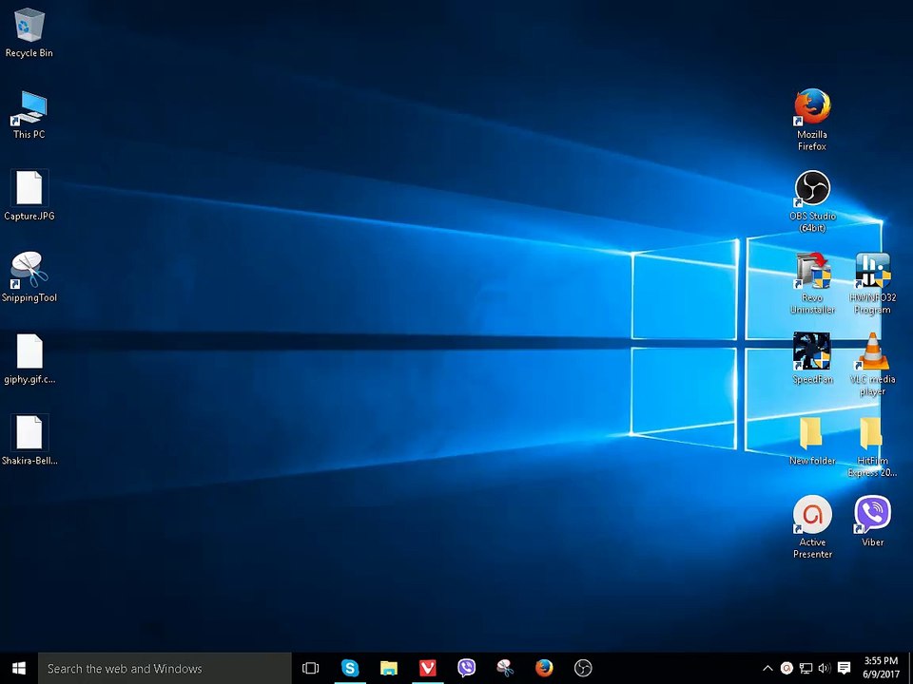
Task: Click the Show desktop sliver at taskbar end
Action: 909,668
